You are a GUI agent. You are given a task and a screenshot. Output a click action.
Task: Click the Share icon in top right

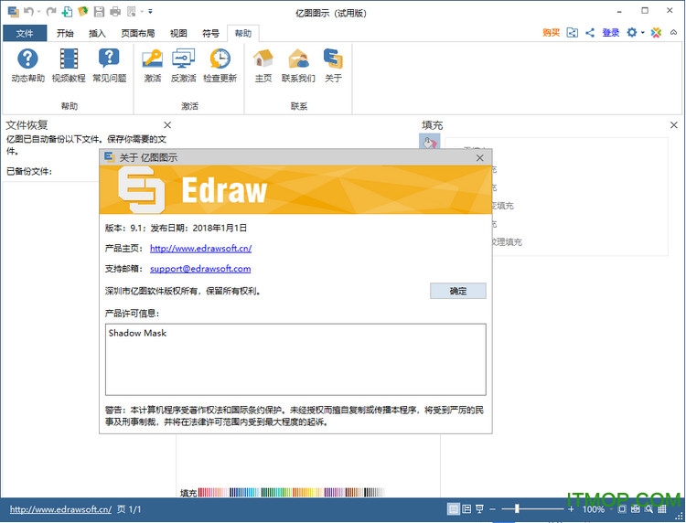point(590,32)
